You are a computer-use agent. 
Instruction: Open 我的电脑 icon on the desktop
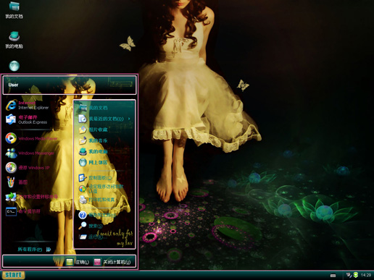(x=14, y=40)
